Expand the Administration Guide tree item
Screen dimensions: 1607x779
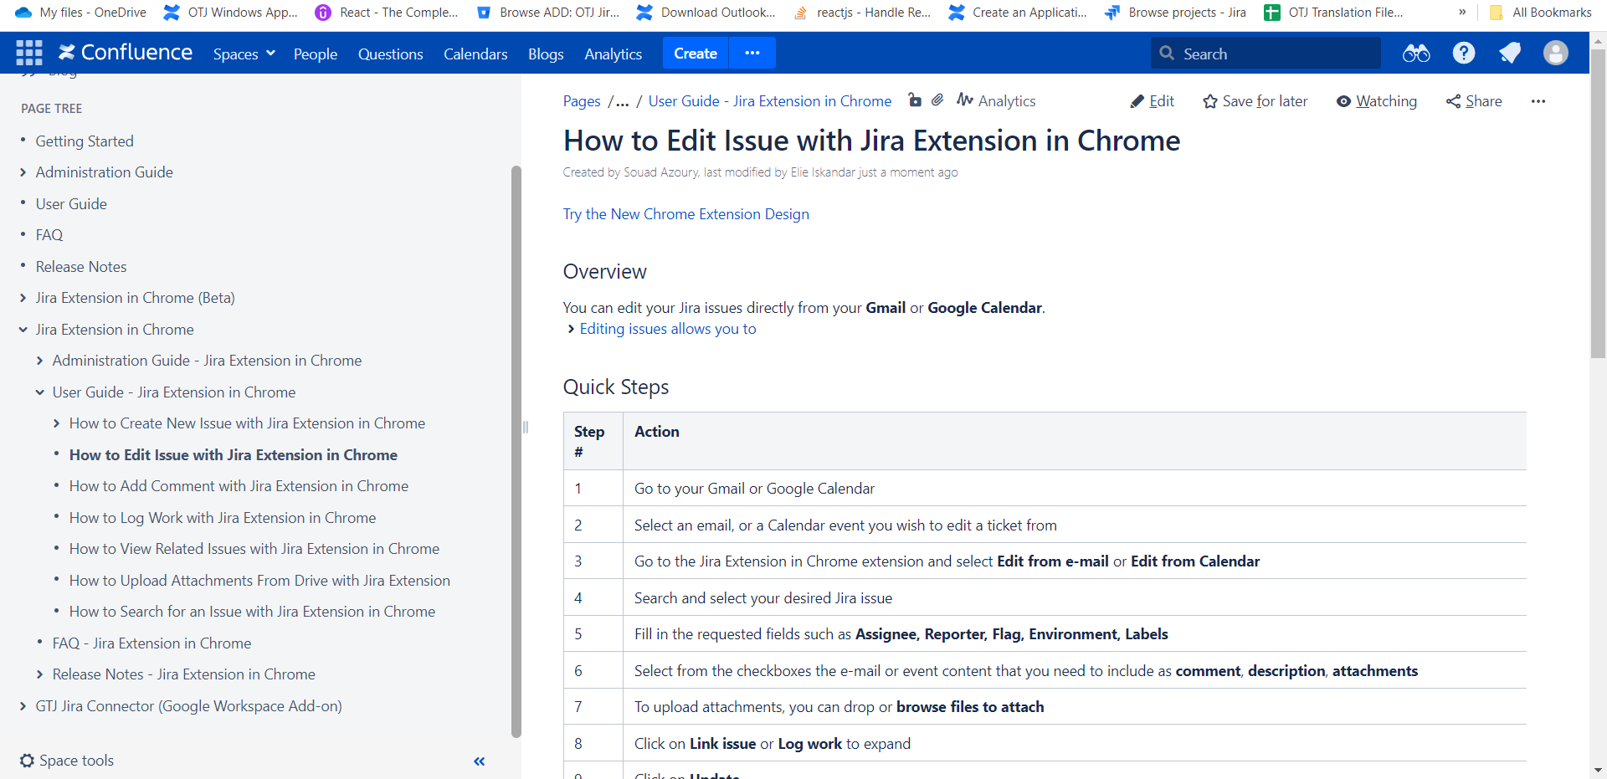(23, 172)
